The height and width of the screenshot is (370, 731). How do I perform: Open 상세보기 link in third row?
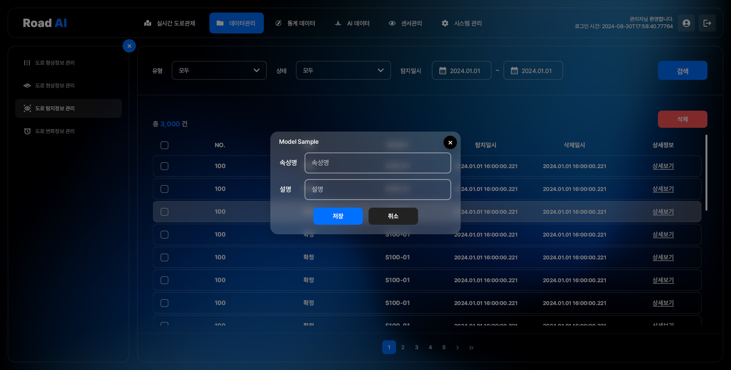tap(663, 212)
